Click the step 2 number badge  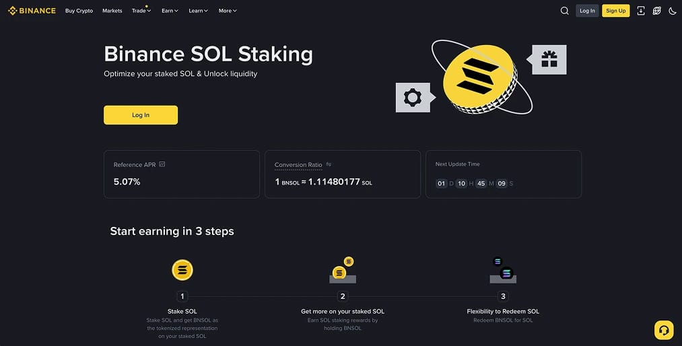point(343,296)
